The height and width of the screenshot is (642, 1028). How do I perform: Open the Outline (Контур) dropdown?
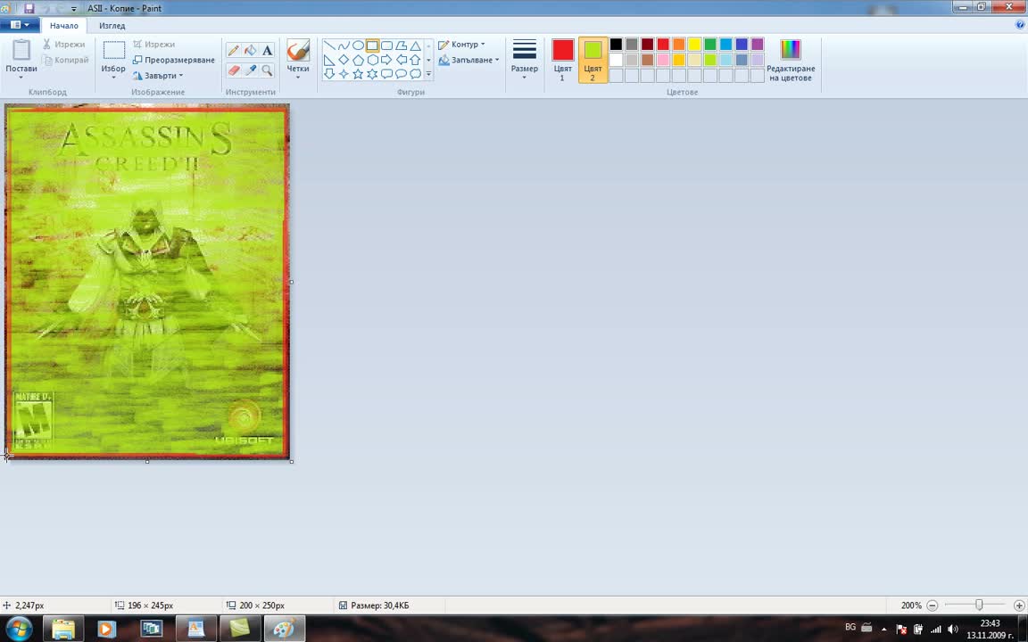point(461,45)
